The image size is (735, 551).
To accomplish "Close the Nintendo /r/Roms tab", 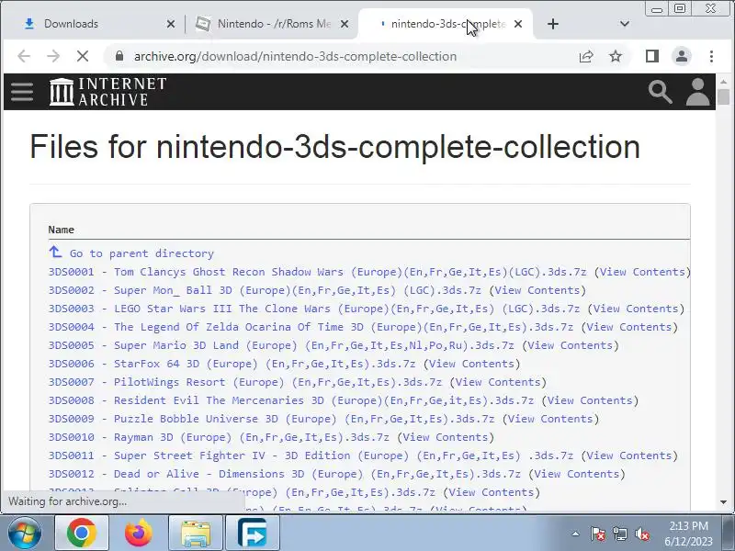I will point(345,24).
